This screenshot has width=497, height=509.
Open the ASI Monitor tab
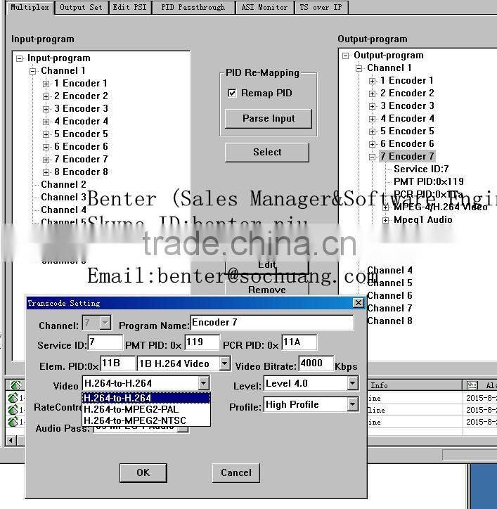pos(264,7)
